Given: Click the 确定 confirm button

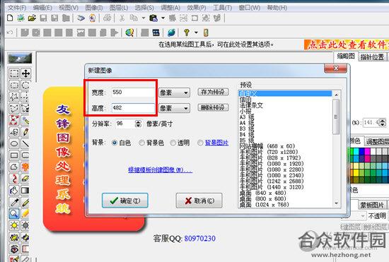Looking at the screenshot, I should (125, 201).
